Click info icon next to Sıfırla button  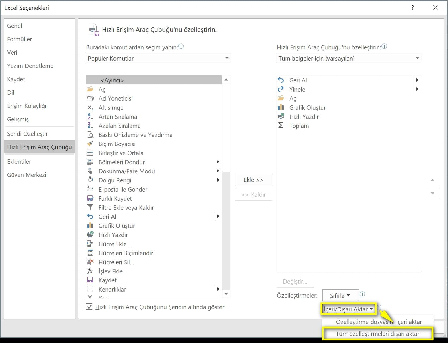362,294
